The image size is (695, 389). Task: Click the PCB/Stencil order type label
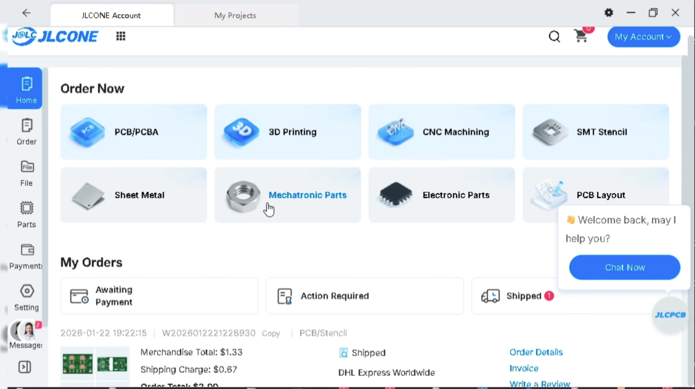pyautogui.click(x=323, y=333)
